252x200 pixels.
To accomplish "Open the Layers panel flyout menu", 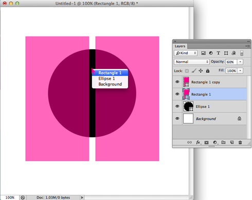I will [x=247, y=46].
